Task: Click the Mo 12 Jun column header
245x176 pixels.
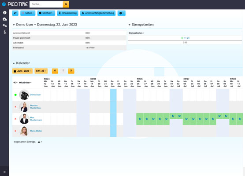Action: [46, 84]
